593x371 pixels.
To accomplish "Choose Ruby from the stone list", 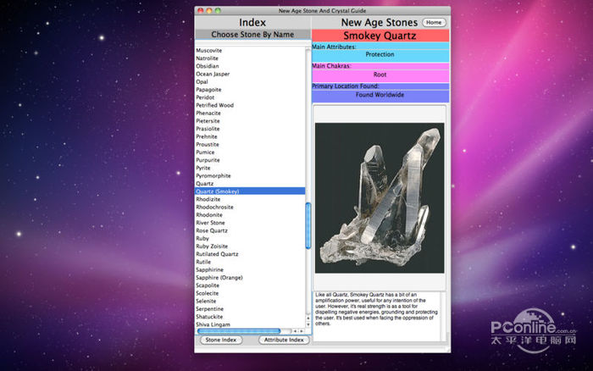I will click(203, 239).
